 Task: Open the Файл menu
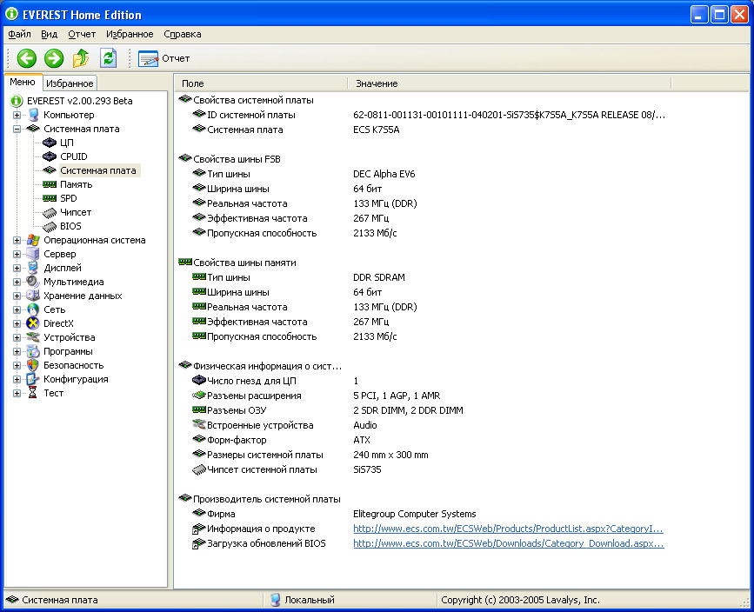coord(20,34)
